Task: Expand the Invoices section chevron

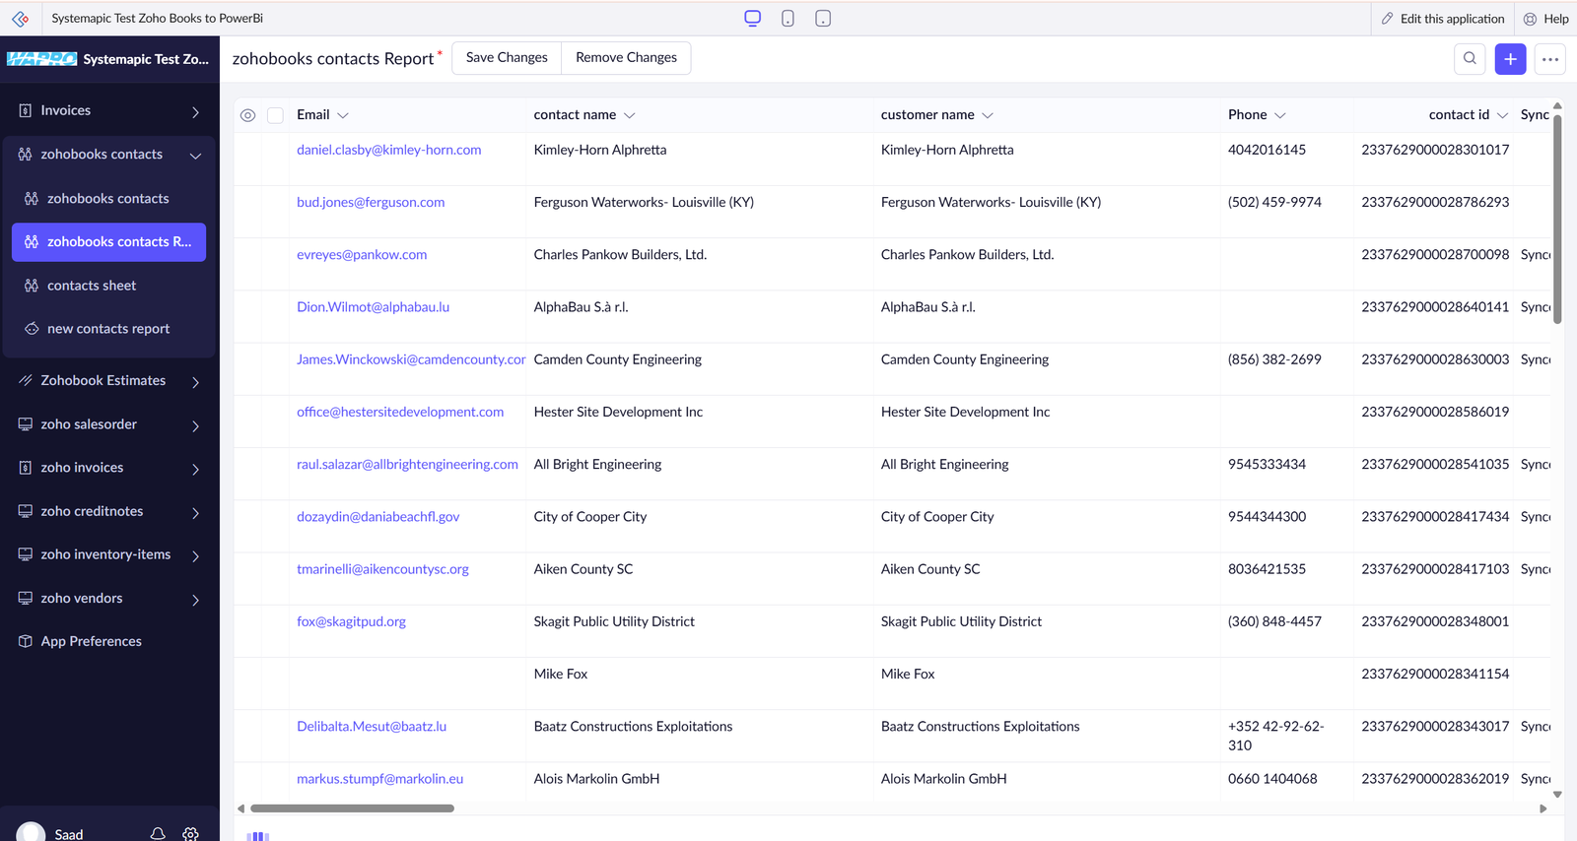Action: coord(195,112)
